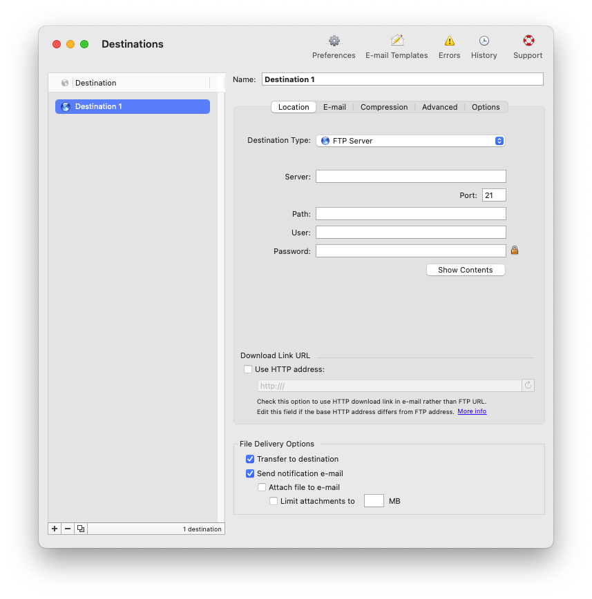Uncheck Transfer to destination
Screen dimensions: 592x599
[x=250, y=459]
